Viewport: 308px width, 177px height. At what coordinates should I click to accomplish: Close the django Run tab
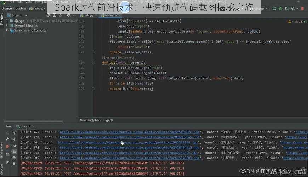point(33,126)
